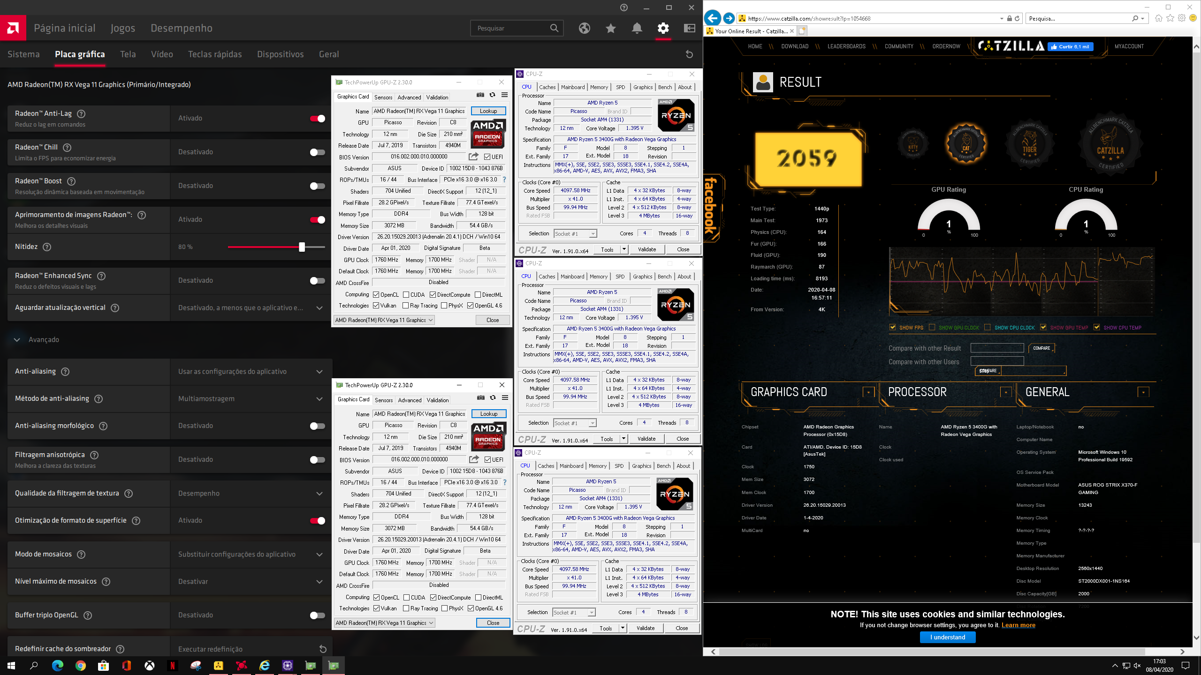Turn off Aprimoramento de imagens Radeon toggle
The image size is (1201, 675).
318,220
